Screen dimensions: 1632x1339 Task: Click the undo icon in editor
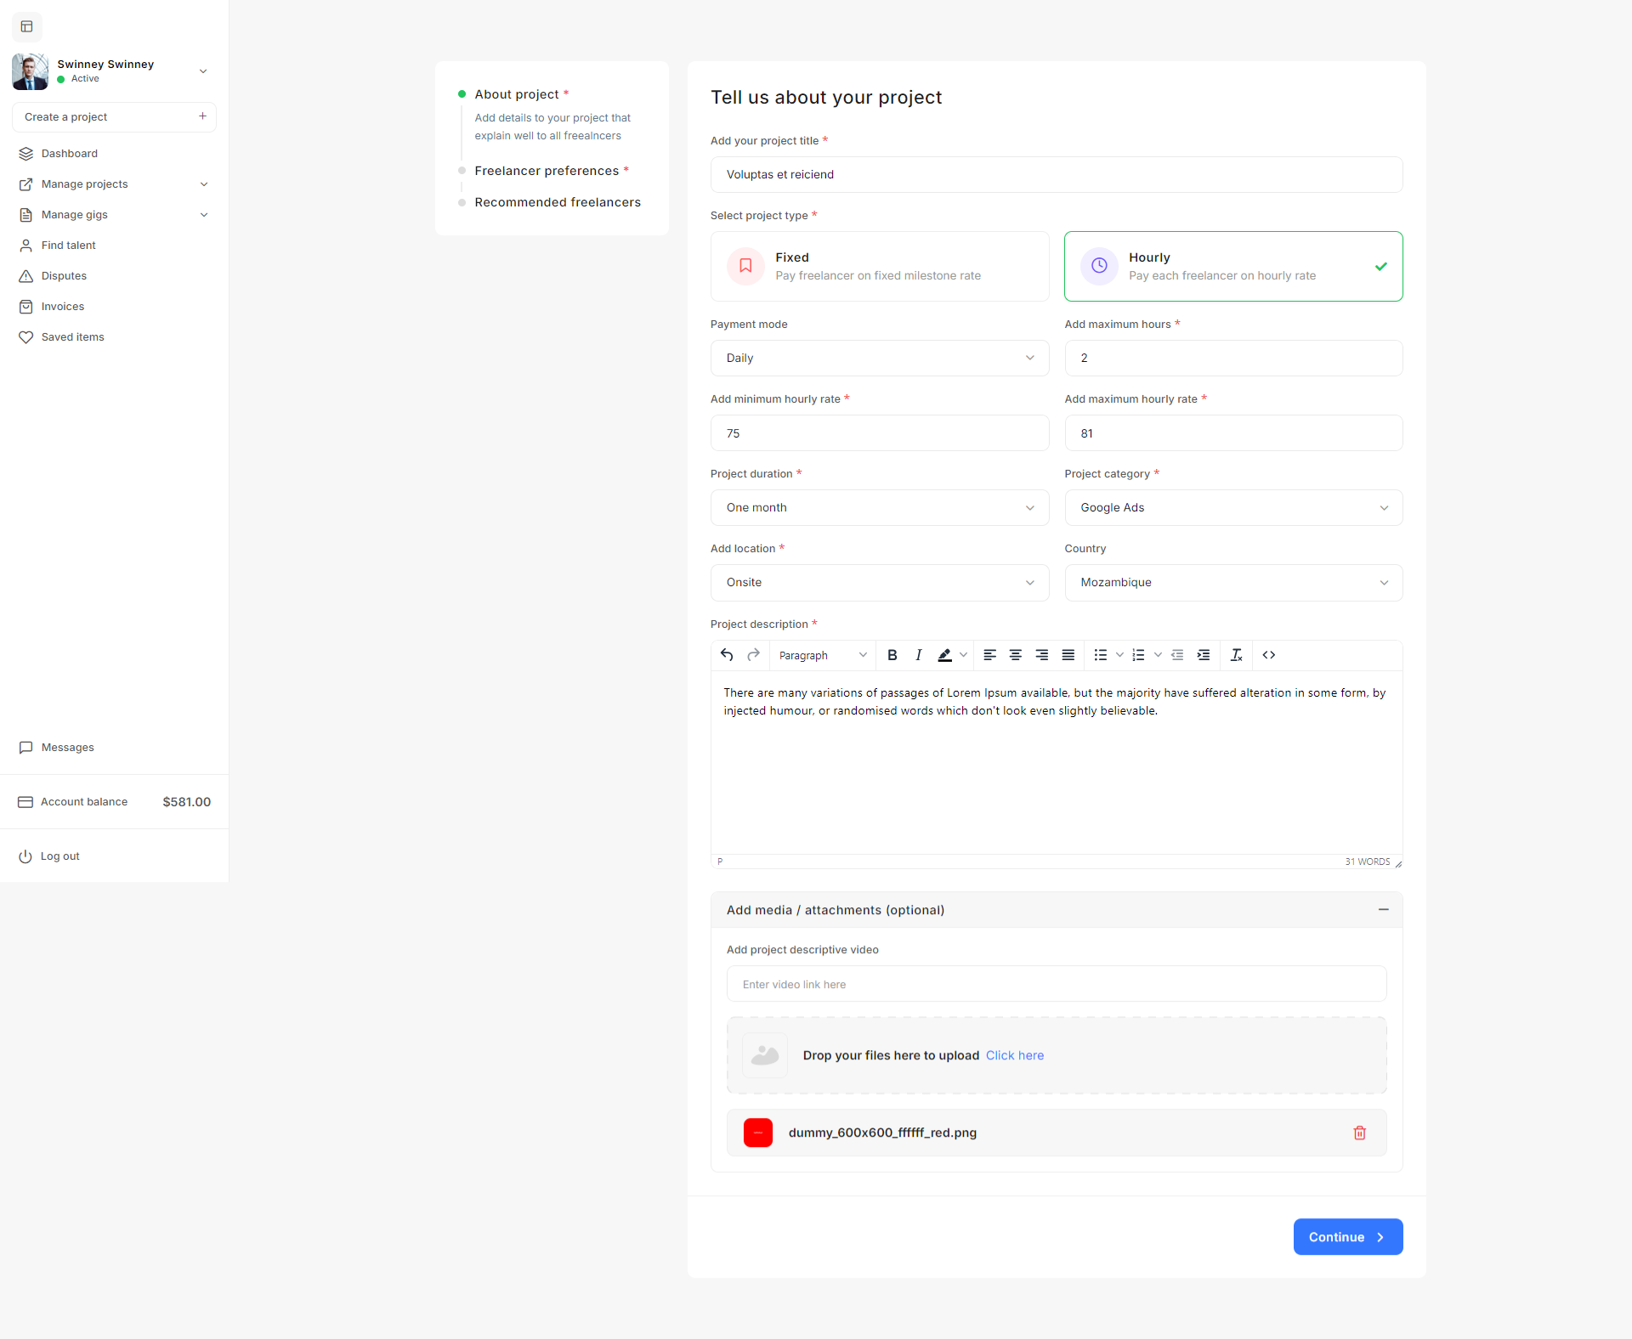[727, 655]
